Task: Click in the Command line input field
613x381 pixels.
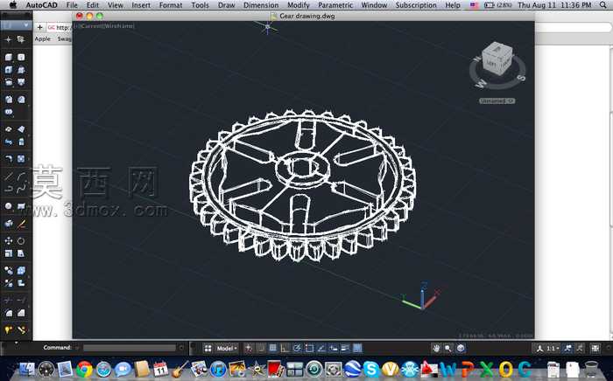Action: pos(130,348)
